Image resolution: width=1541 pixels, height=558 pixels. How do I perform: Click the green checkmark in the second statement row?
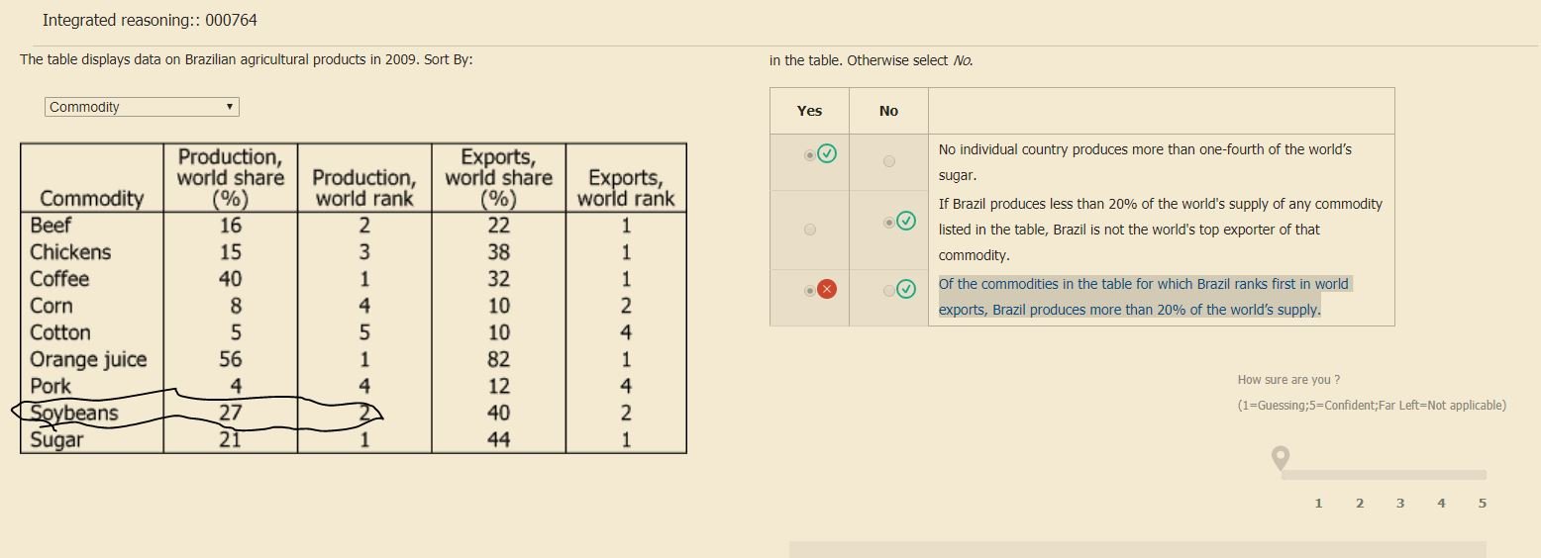pos(905,221)
